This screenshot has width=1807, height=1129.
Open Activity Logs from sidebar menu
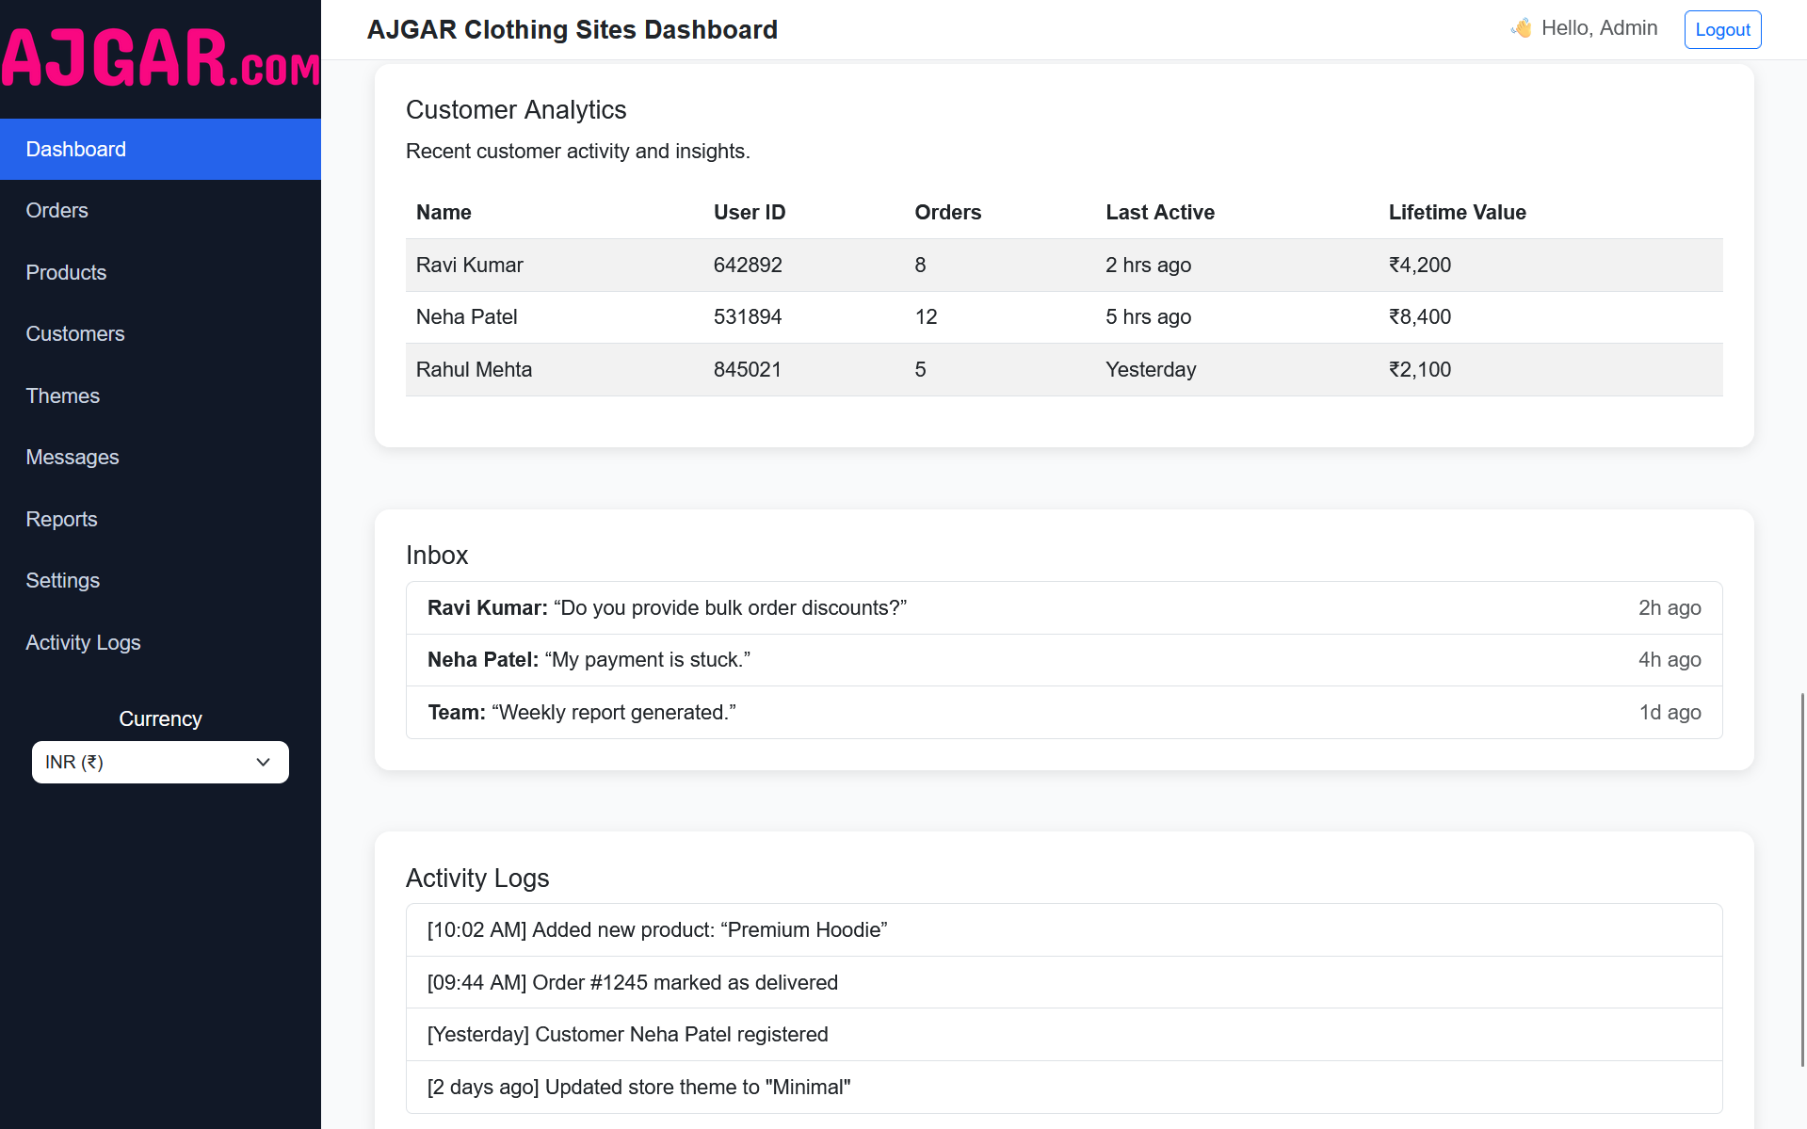[x=83, y=643]
